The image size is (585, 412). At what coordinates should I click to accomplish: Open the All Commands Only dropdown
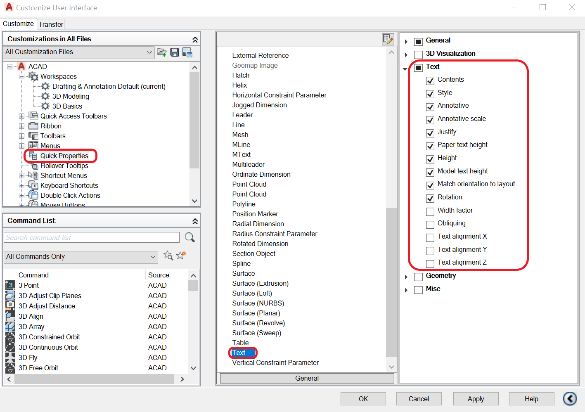[x=153, y=257]
